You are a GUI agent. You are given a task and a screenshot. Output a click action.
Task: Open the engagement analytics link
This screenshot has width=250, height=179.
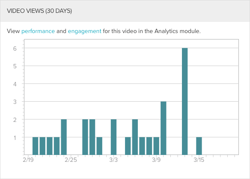click(x=84, y=31)
